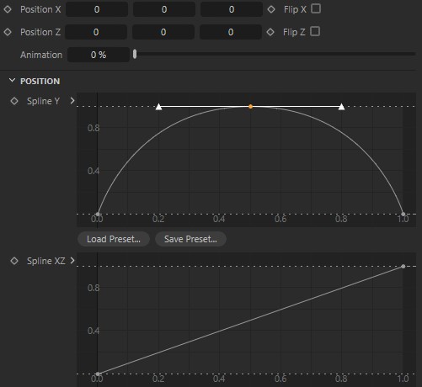Enable the Flip X checkbox
The width and height of the screenshot is (422, 387).
point(316,8)
